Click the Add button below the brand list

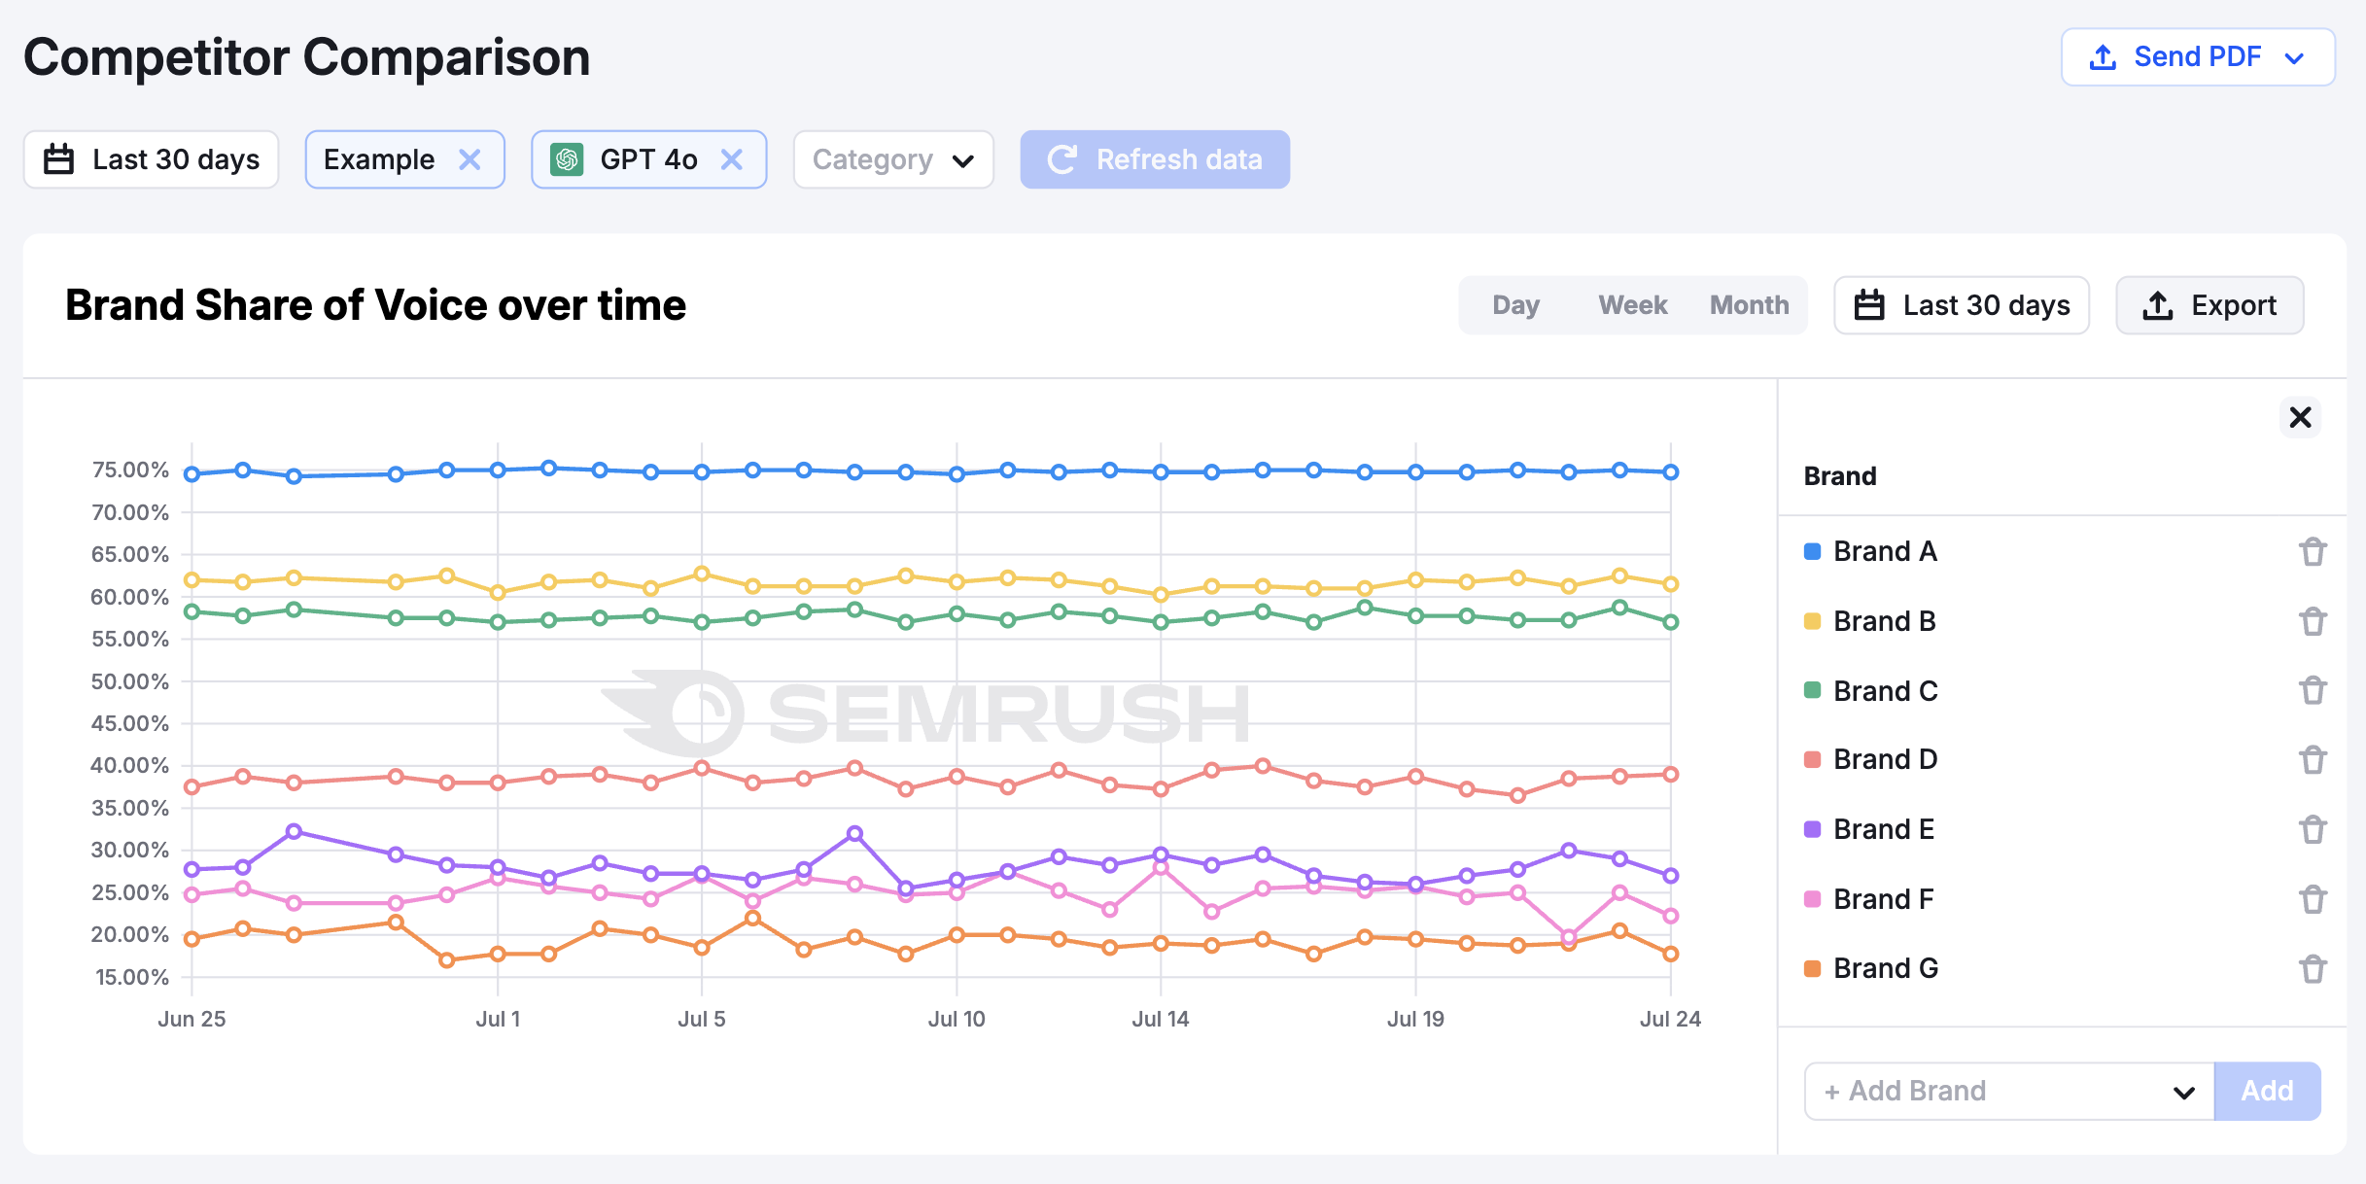[2267, 1091]
